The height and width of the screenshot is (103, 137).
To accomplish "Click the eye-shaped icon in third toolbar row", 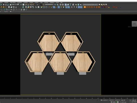I will click(11, 9).
